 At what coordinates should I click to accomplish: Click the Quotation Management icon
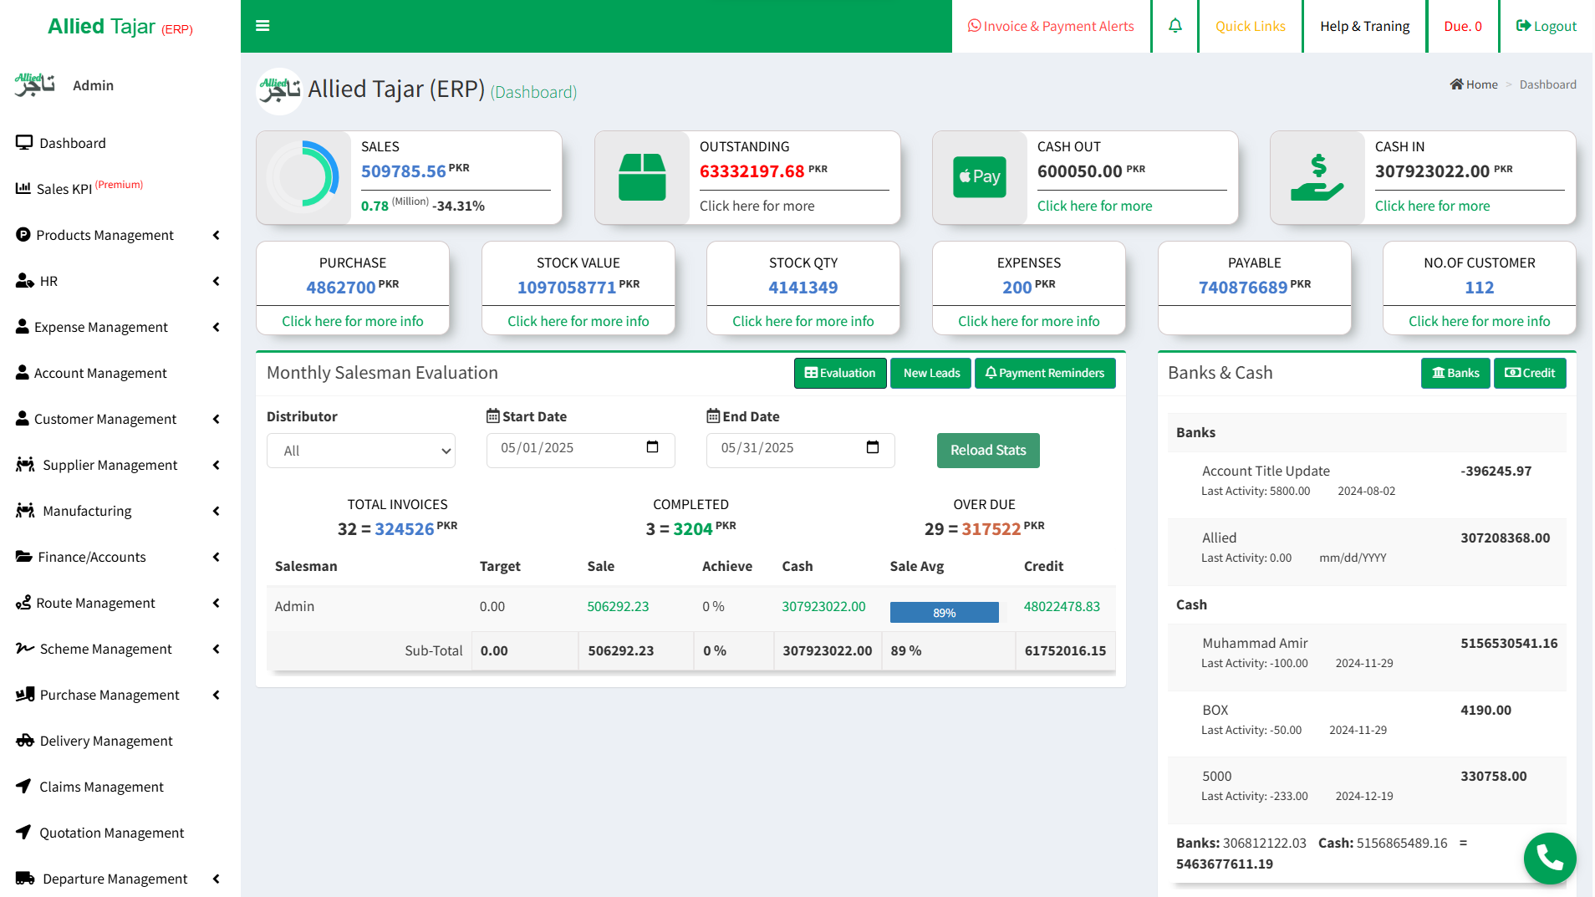23,833
